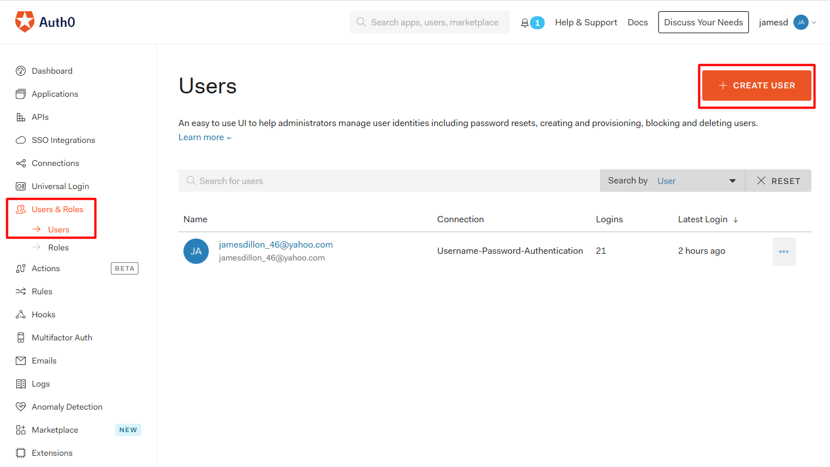This screenshot has height=467, width=830.
Task: Click the Actions icon in sidebar
Action: click(21, 268)
